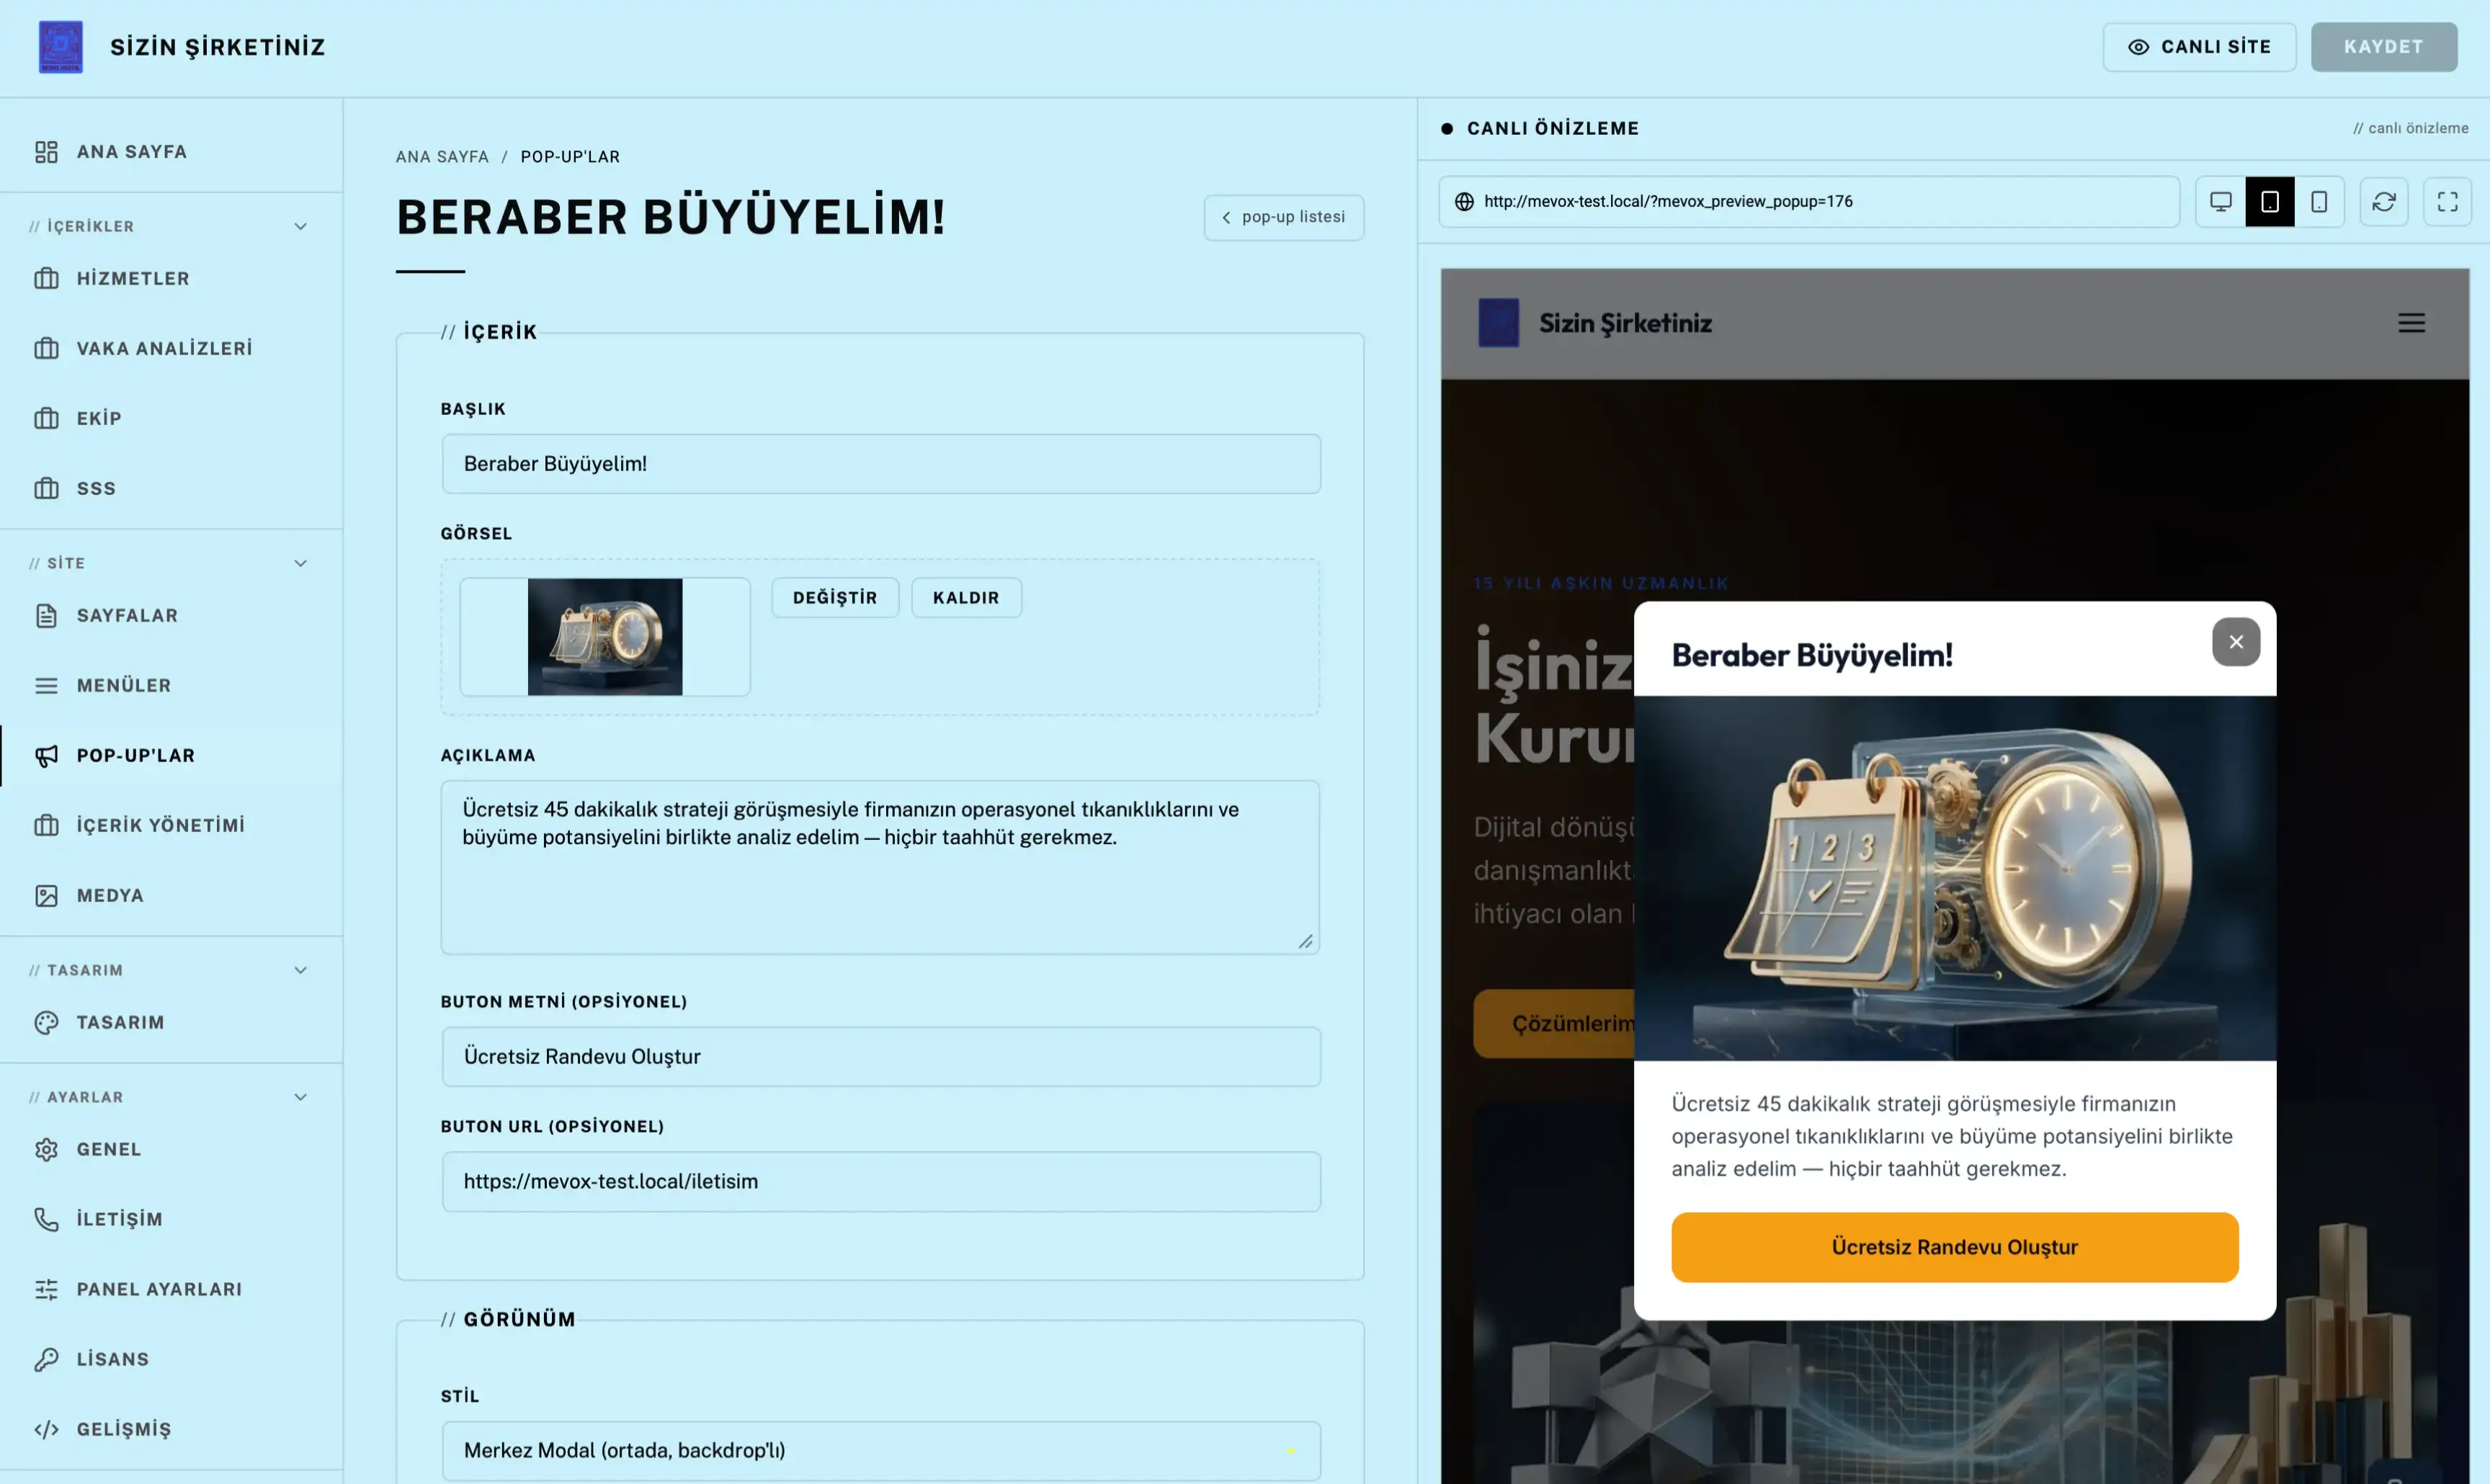Remove image with Kaldır button
This screenshot has height=1484, width=2490.
coord(966,598)
